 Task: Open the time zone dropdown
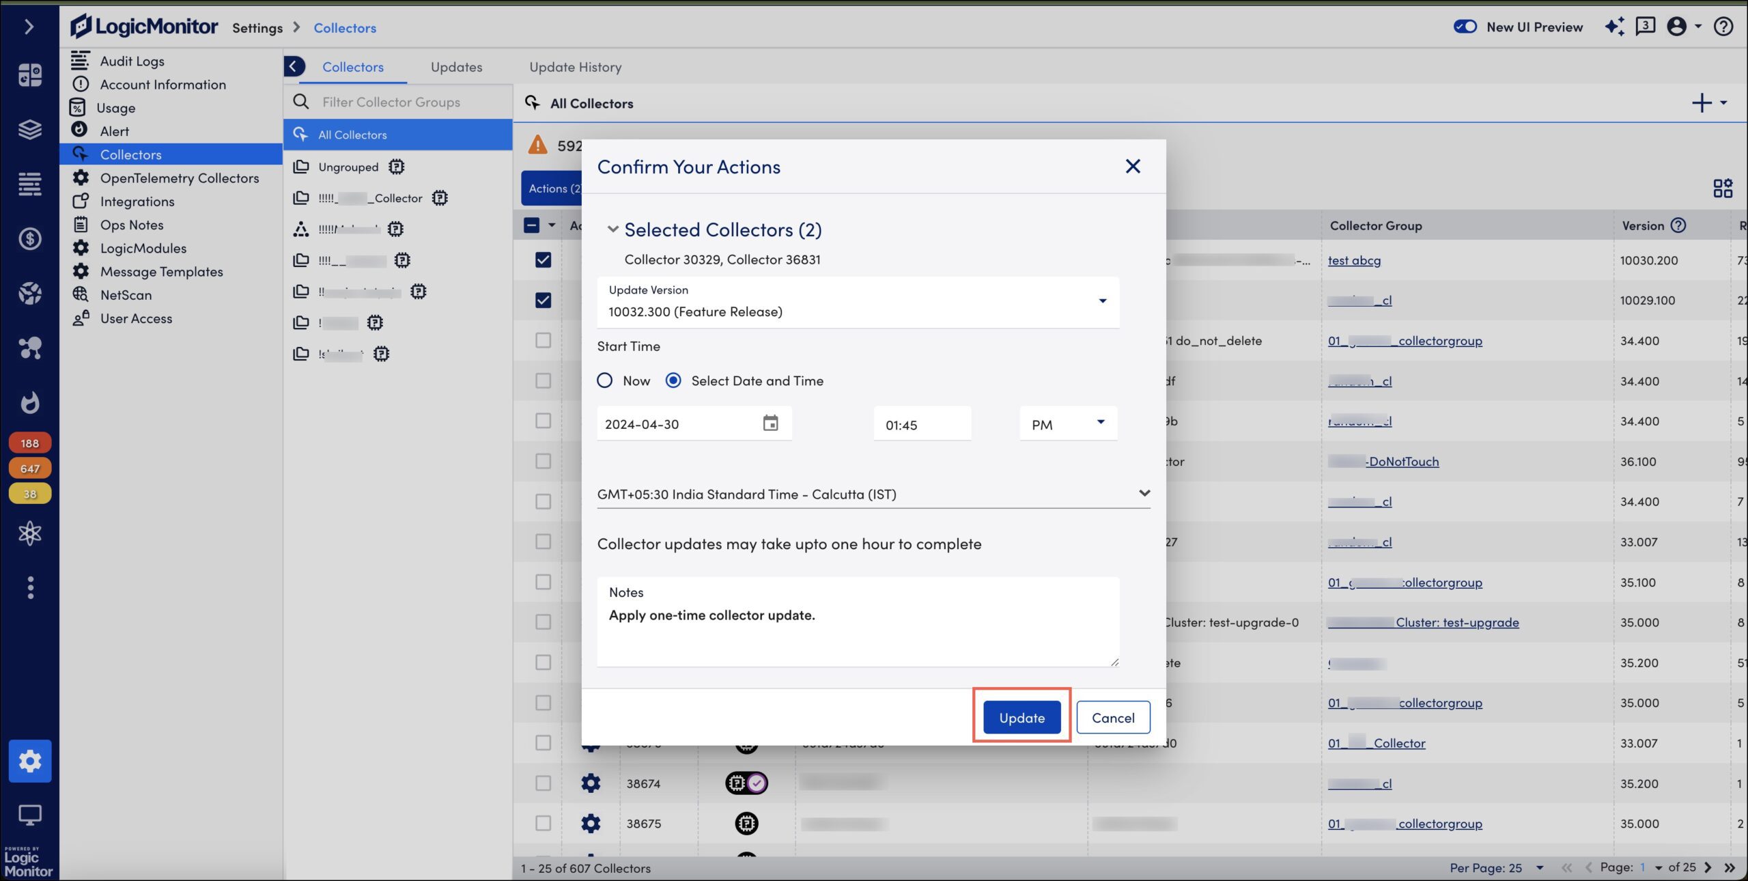(874, 494)
